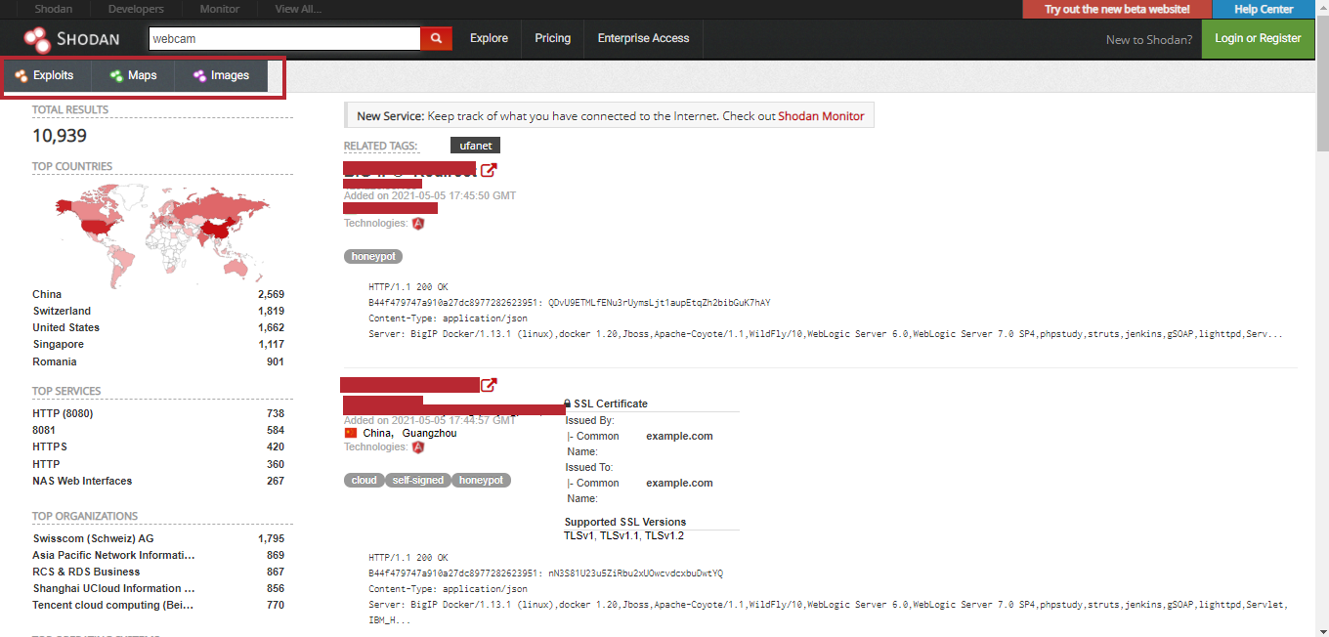The image size is (1329, 637).
Task: Click the Shodan logo
Action: click(71, 38)
